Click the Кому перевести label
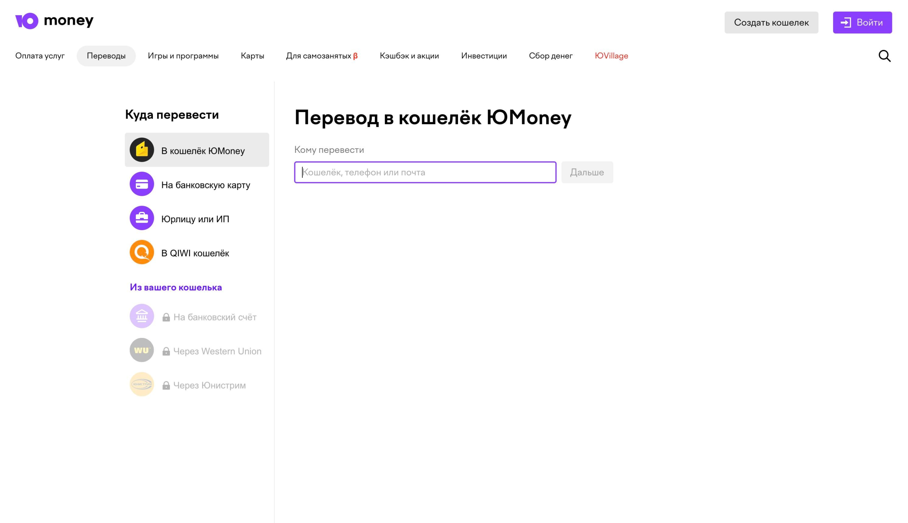The width and height of the screenshot is (908, 523). click(x=329, y=150)
